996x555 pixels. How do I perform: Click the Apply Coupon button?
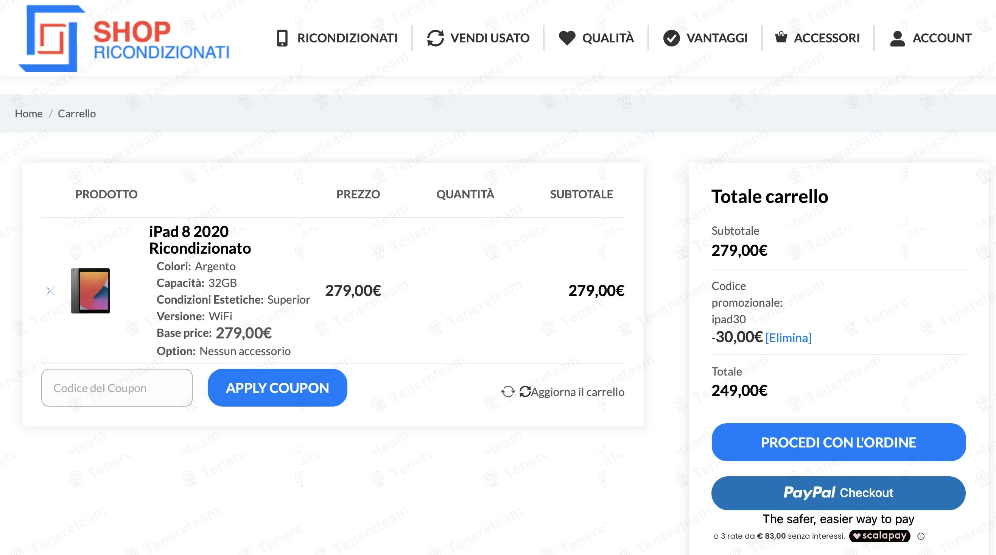pyautogui.click(x=277, y=388)
